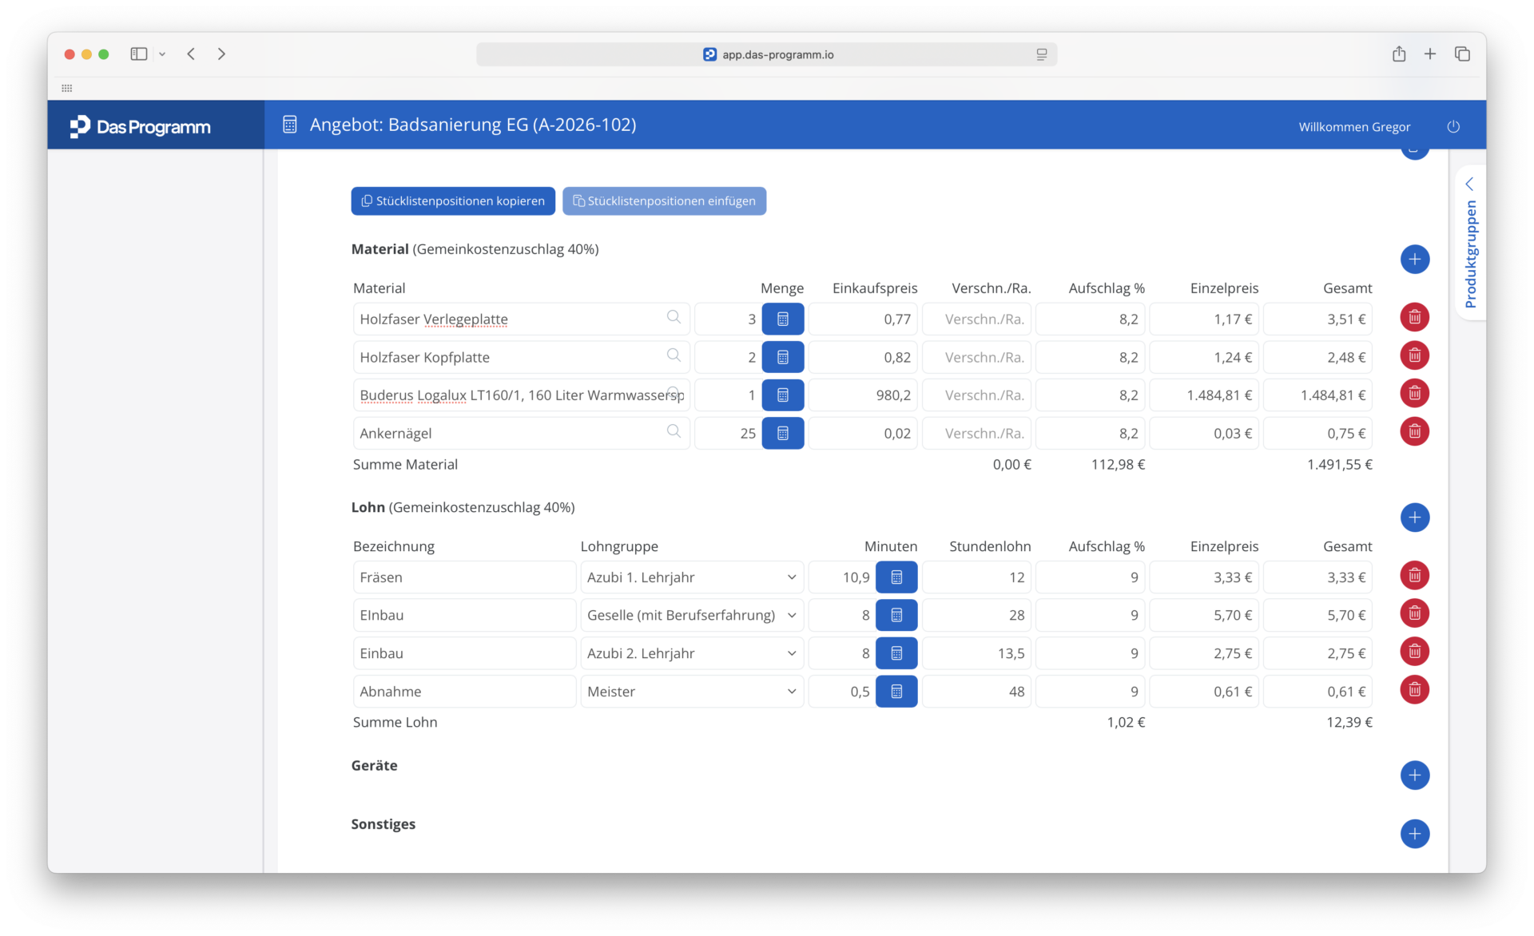Image resolution: width=1534 pixels, height=936 pixels.
Task: Click Stücklistenpositionen kopieren button
Action: [x=453, y=201]
